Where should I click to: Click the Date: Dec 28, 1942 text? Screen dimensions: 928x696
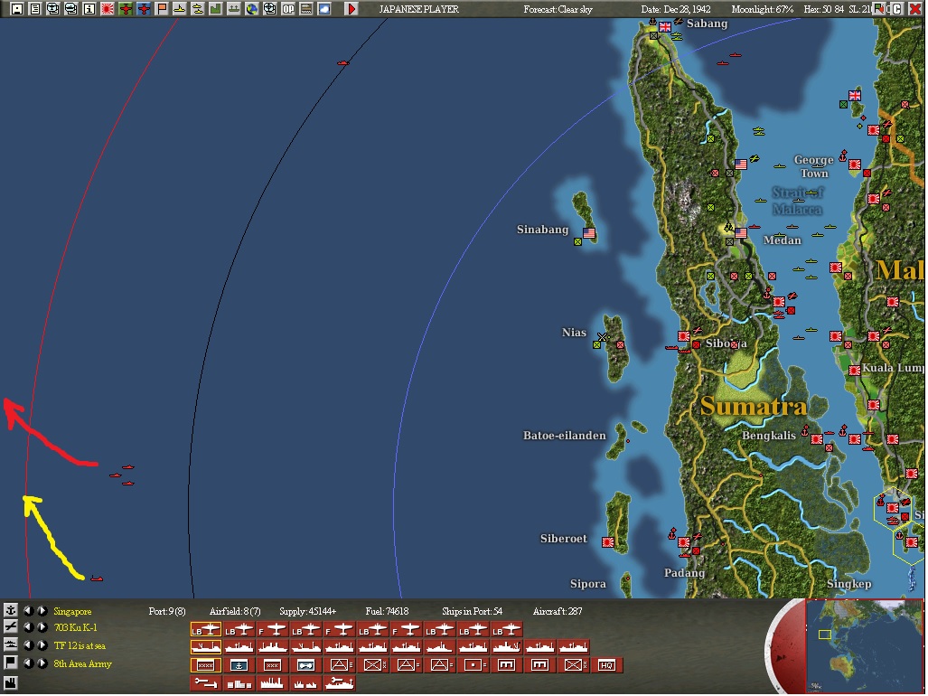coord(676,9)
